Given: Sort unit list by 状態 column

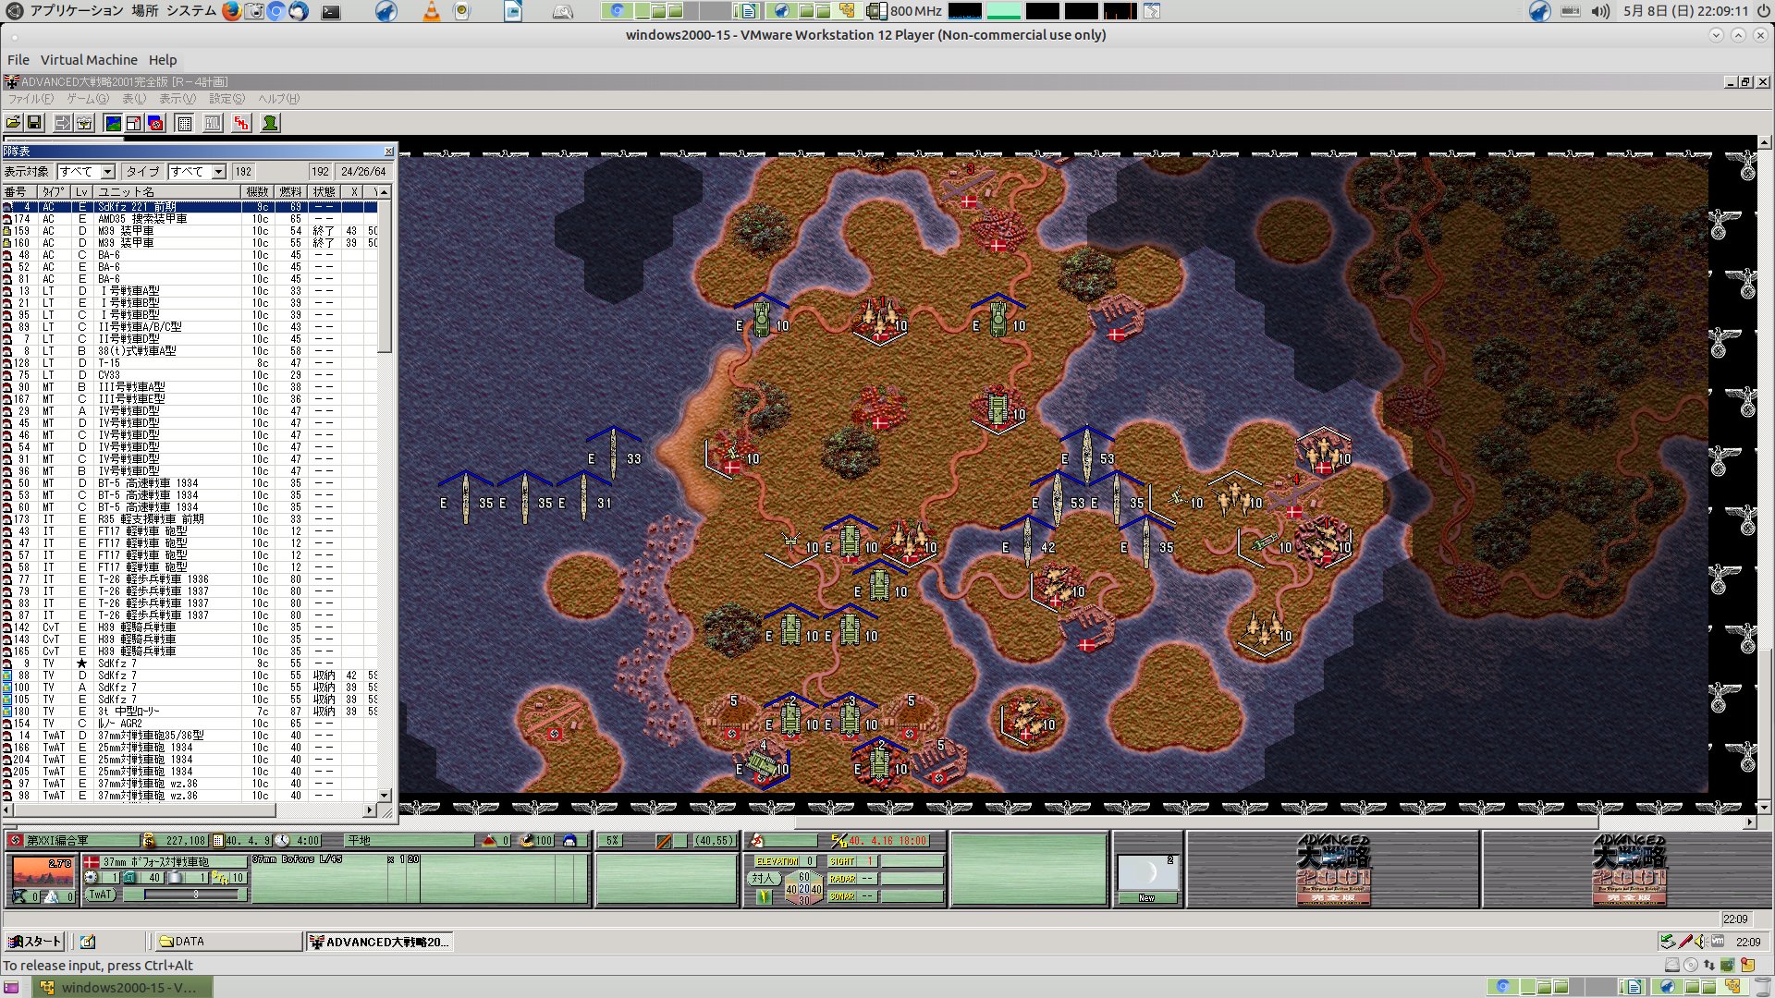Looking at the screenshot, I should click(x=324, y=192).
